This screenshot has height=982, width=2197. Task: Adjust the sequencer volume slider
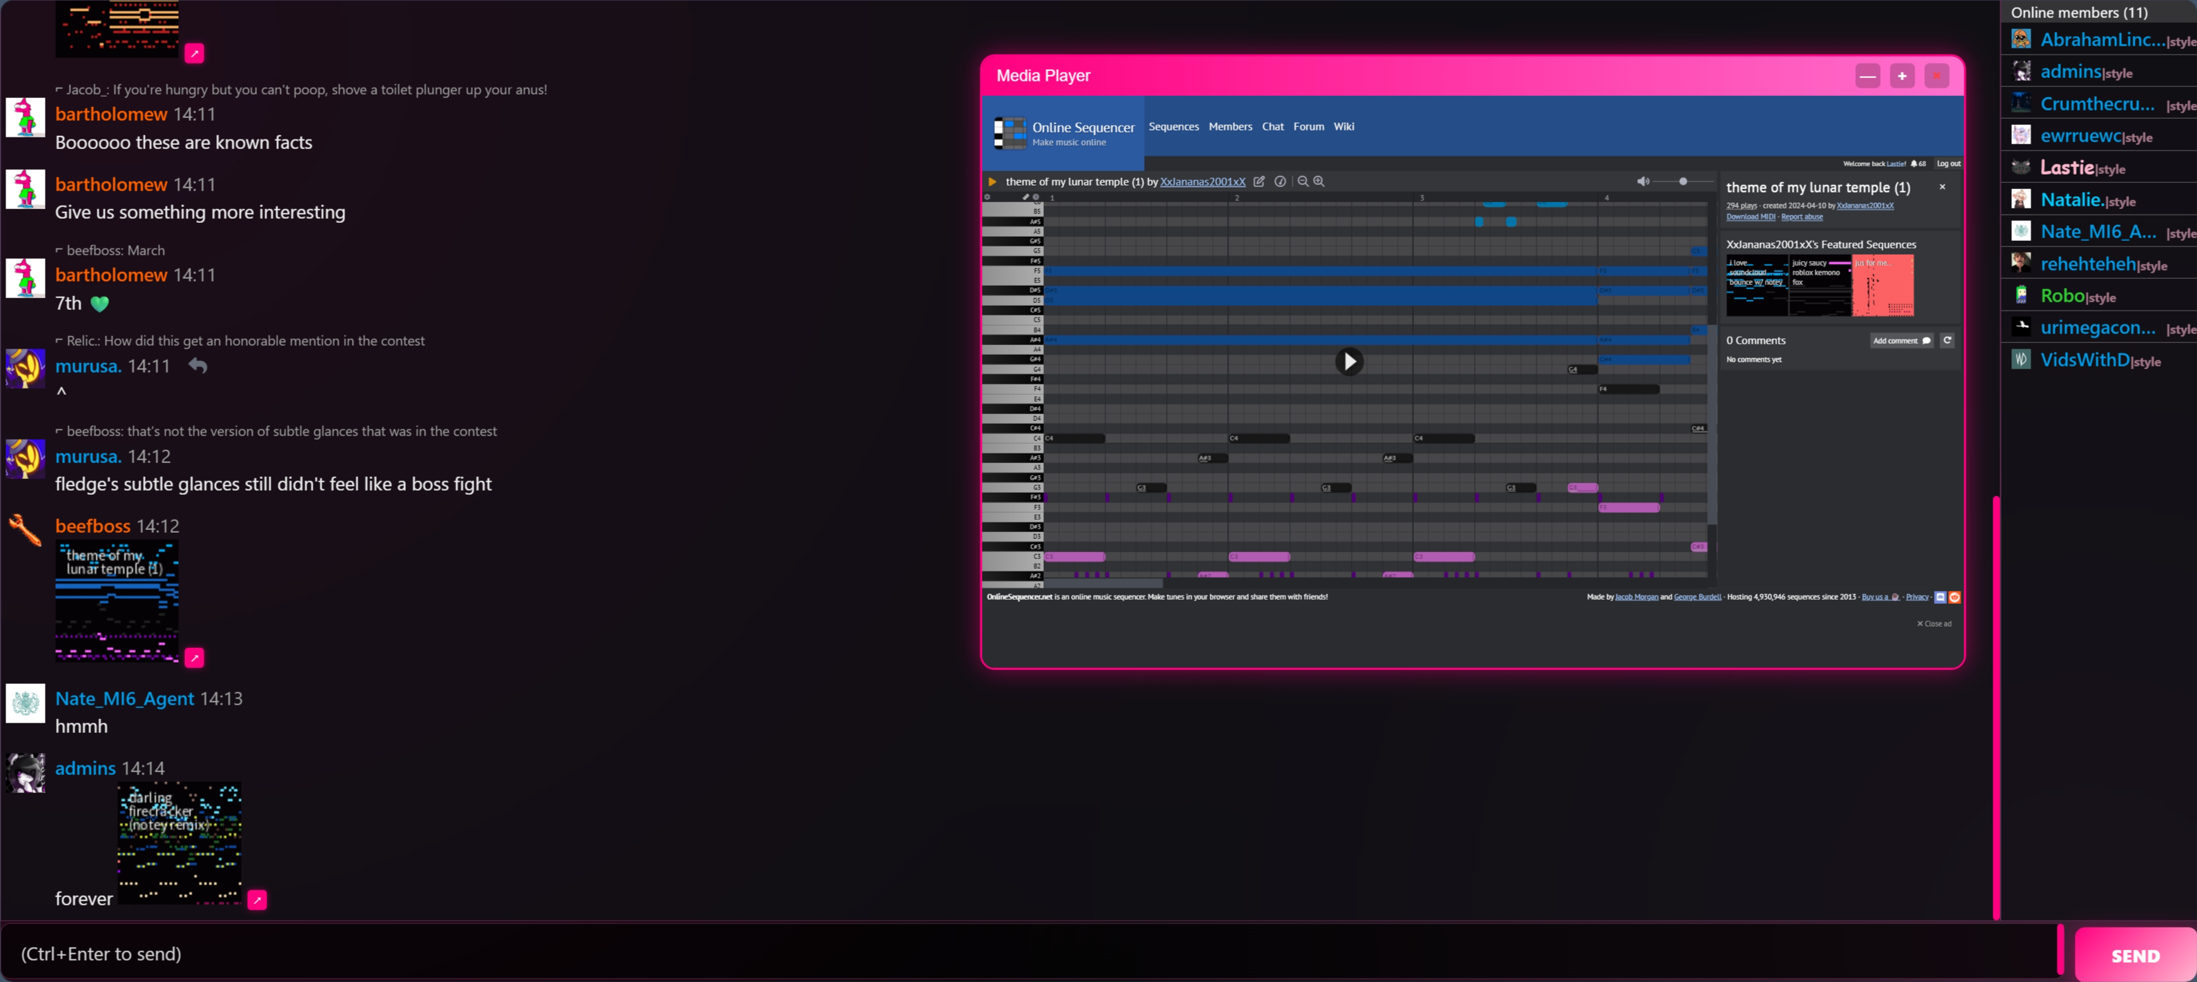click(x=1683, y=181)
